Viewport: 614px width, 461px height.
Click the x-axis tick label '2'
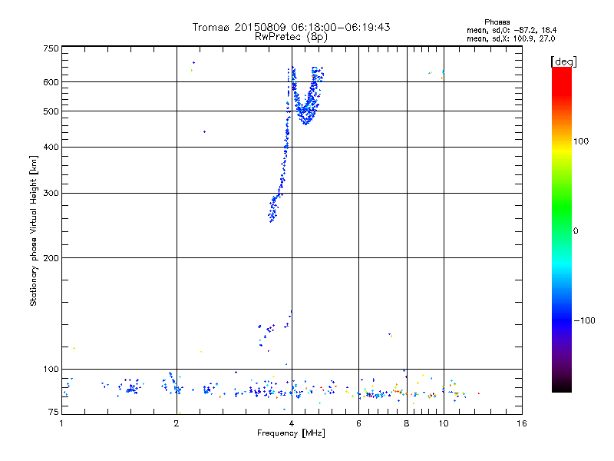tap(177, 423)
